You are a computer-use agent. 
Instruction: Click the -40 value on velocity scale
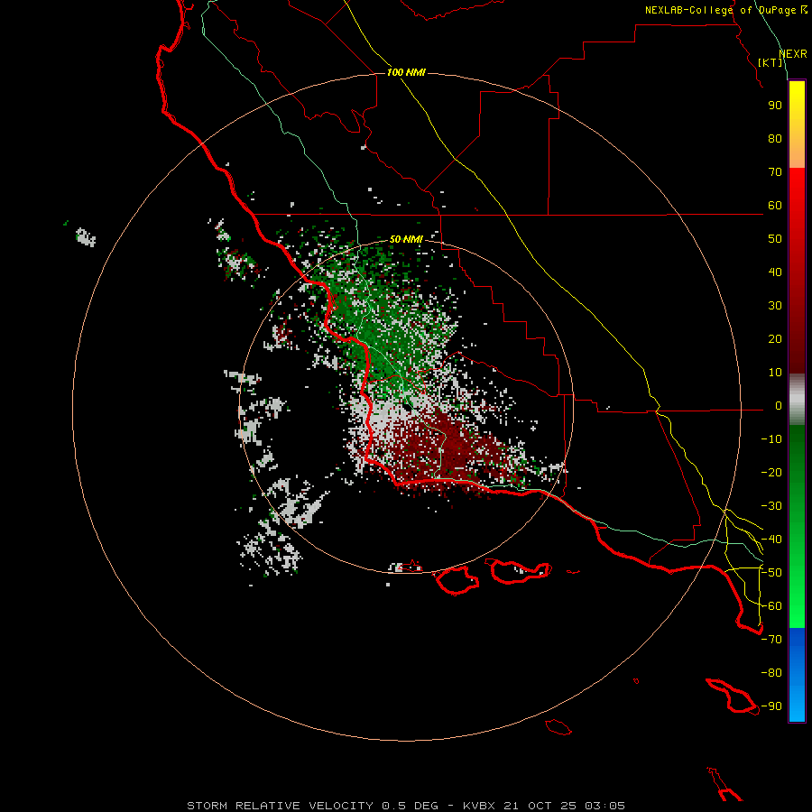(x=771, y=540)
